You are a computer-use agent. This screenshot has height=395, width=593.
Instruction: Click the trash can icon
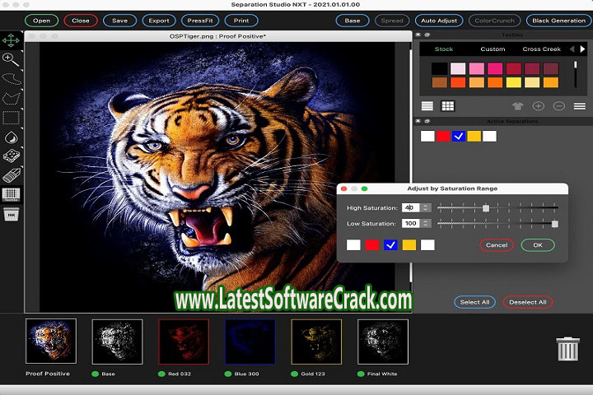tap(567, 348)
